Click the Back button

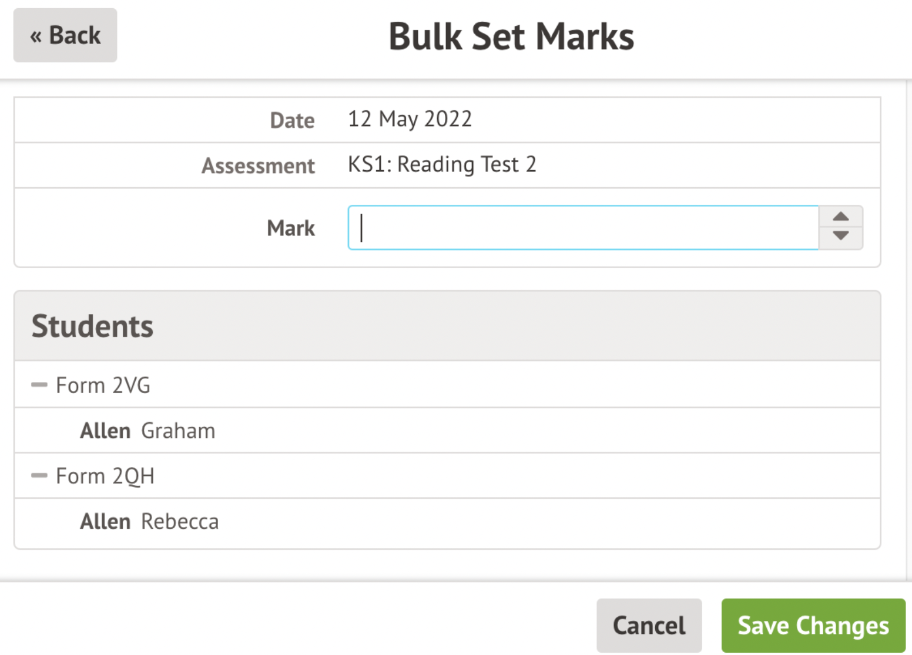click(65, 35)
